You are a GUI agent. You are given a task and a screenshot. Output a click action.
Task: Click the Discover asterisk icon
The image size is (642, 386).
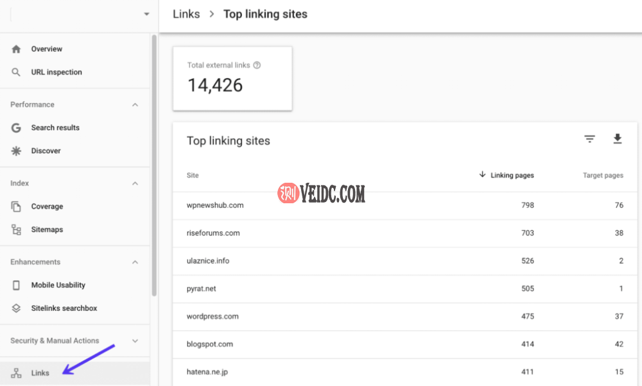17,151
